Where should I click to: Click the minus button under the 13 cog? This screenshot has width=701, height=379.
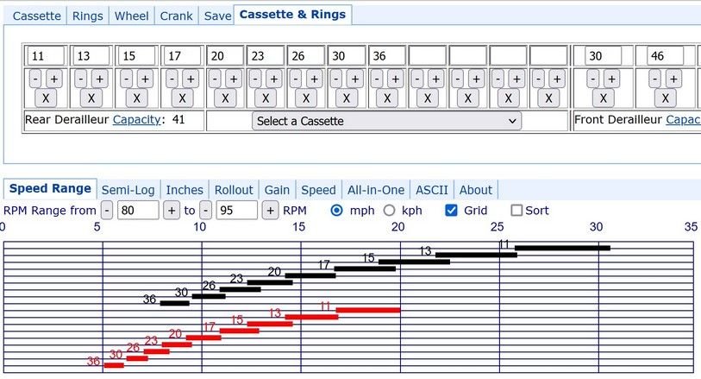80,78
